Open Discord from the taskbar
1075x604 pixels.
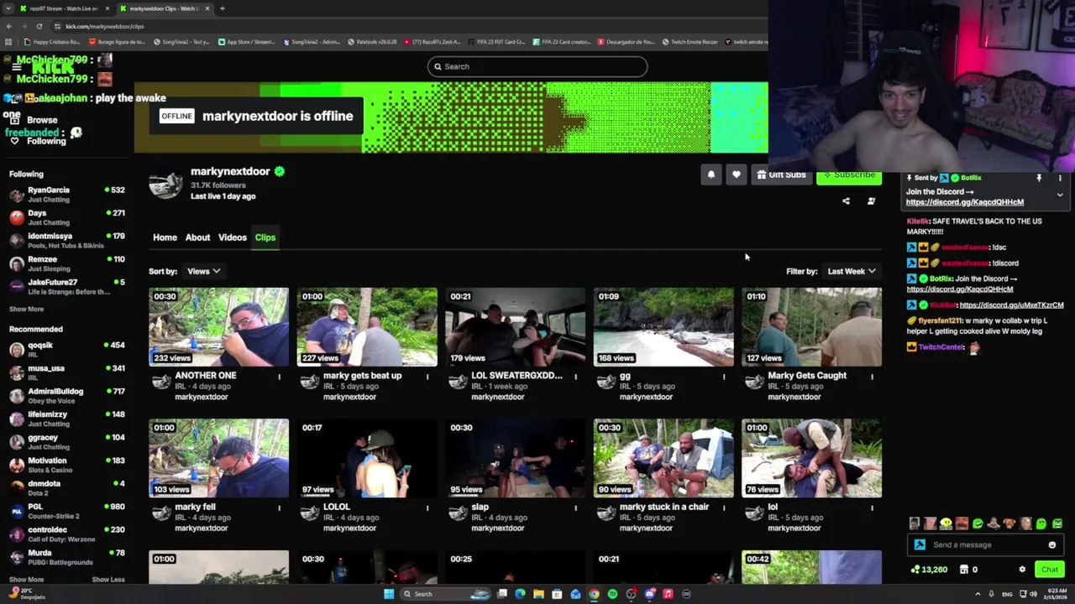click(649, 594)
